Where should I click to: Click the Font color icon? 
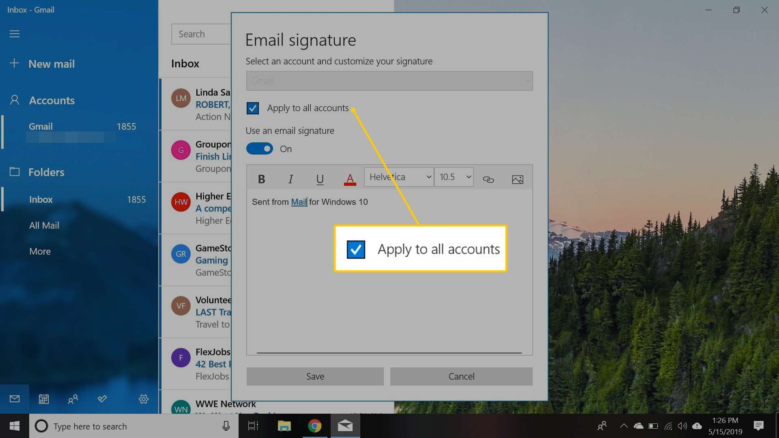[350, 178]
